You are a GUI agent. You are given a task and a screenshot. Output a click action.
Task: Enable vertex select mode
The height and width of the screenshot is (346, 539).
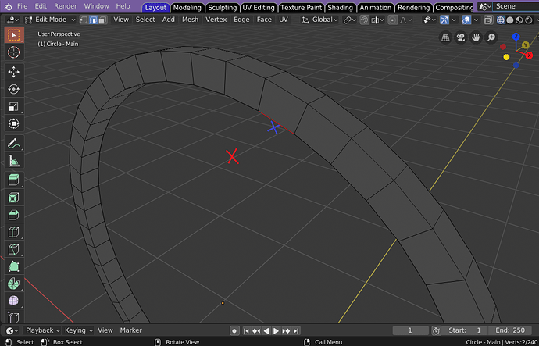[x=84, y=20]
